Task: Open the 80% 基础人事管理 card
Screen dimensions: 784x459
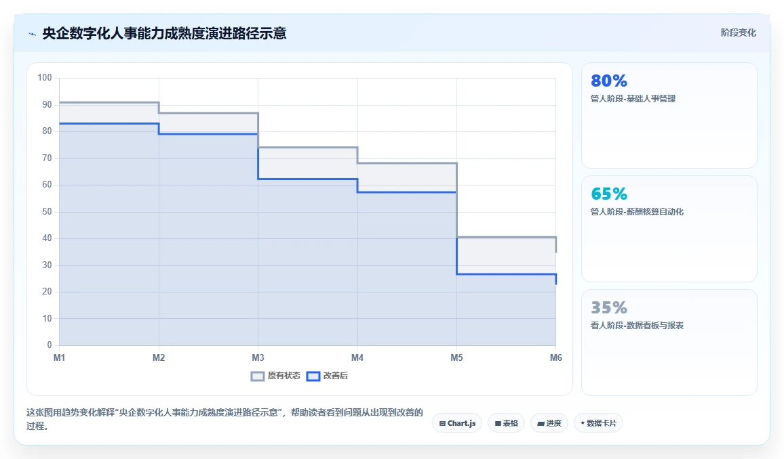Action: [x=669, y=115]
